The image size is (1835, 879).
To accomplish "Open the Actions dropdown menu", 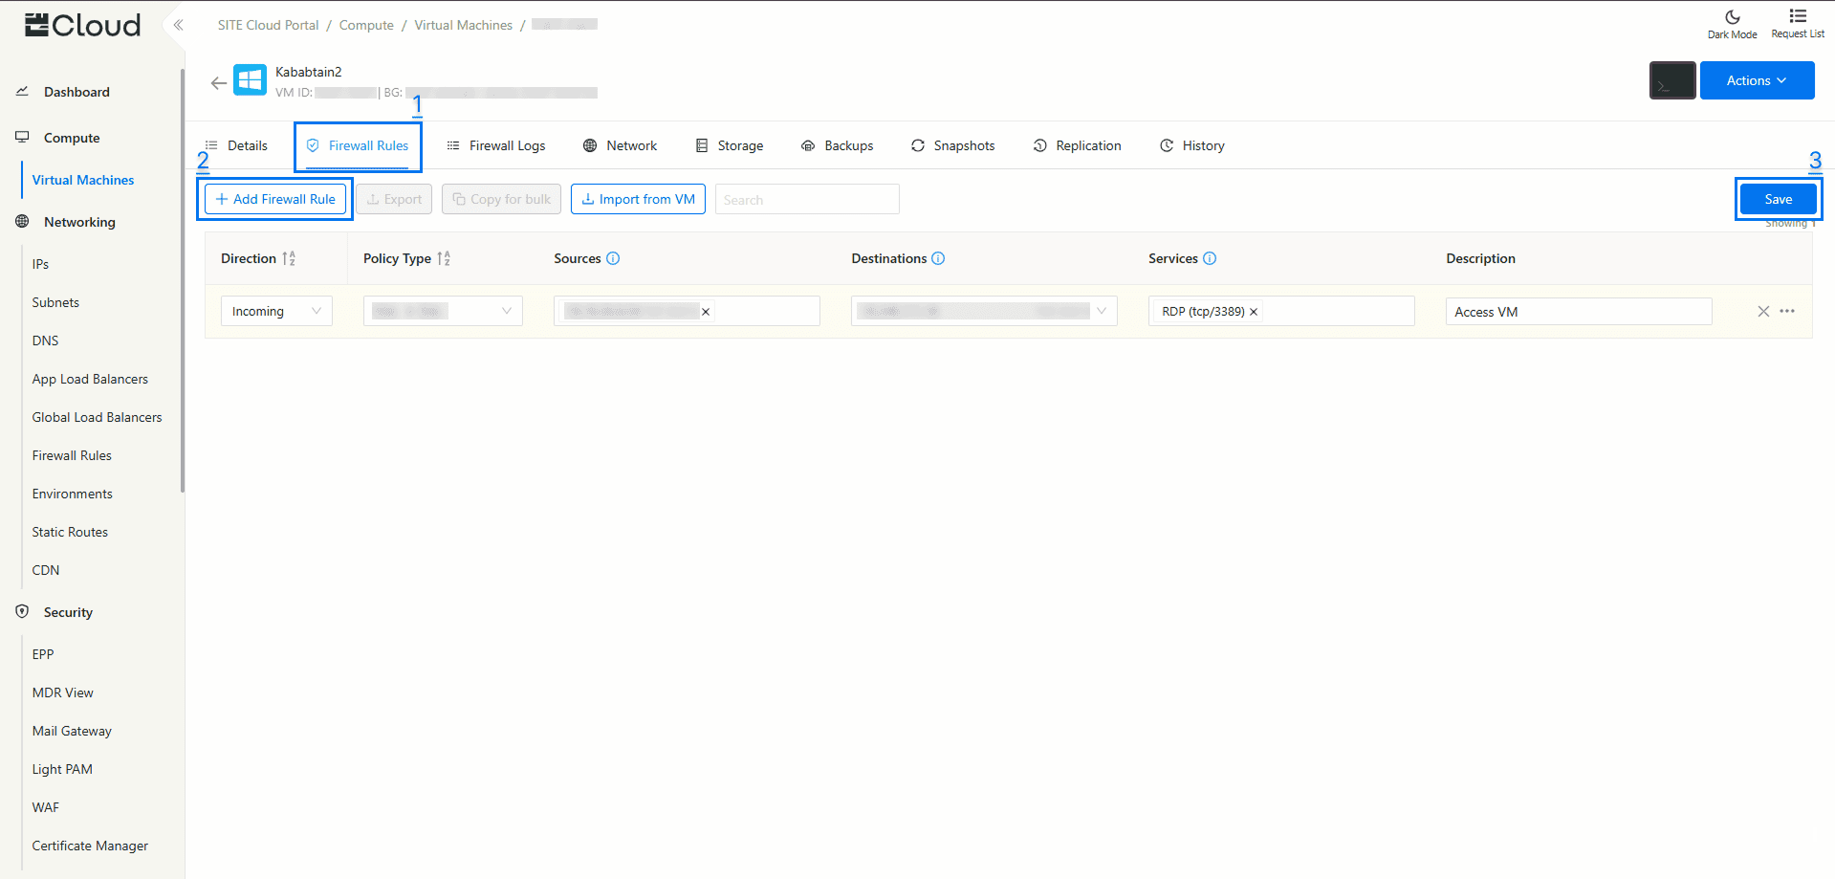I will click(x=1757, y=81).
